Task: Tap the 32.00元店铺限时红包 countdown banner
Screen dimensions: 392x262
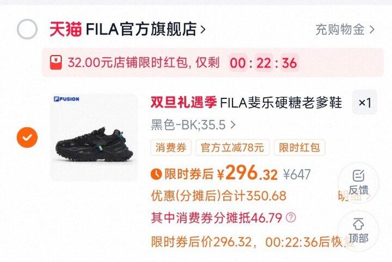Action: [212, 63]
